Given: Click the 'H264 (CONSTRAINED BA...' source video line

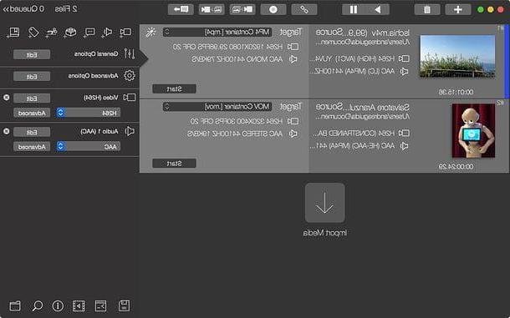Looking at the screenshot, I should pyautogui.click(x=354, y=134).
